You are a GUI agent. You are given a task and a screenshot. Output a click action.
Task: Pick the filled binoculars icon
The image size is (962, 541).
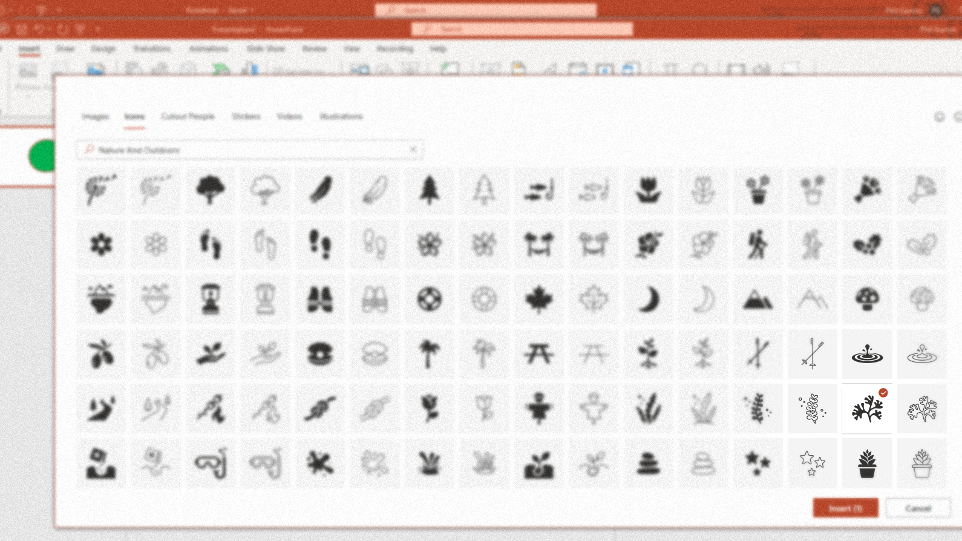(319, 300)
